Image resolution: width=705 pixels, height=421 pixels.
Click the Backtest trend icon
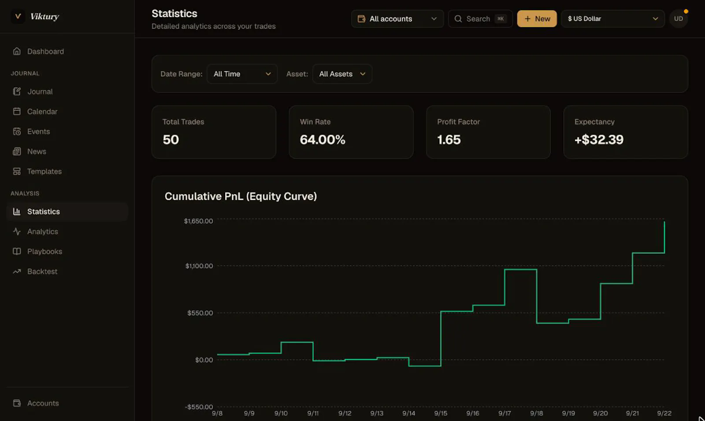(x=17, y=271)
